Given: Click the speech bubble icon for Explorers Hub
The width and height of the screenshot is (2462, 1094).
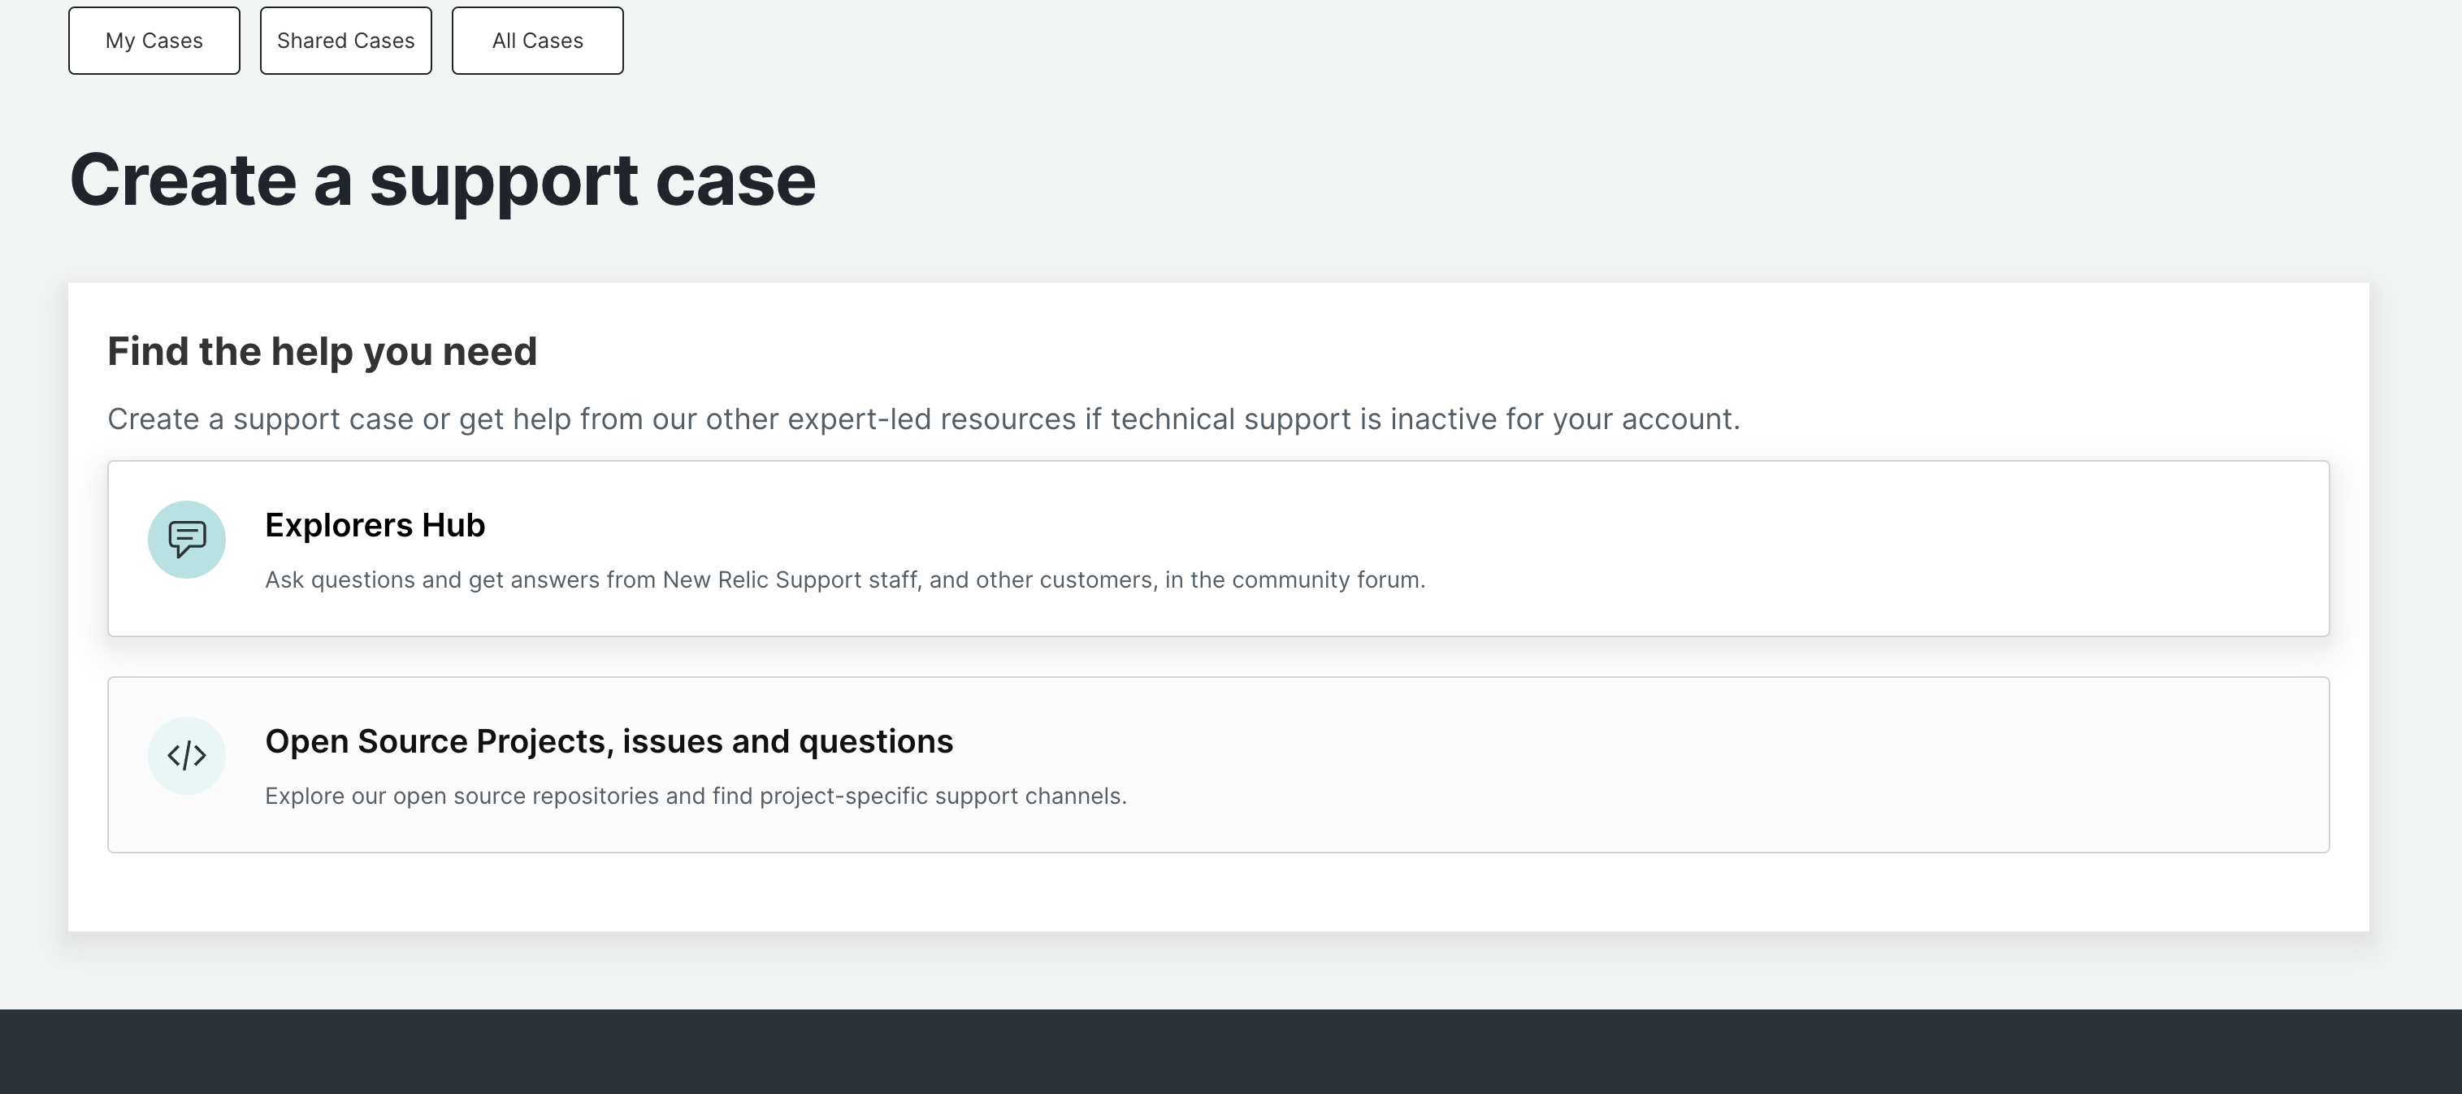Looking at the screenshot, I should click(186, 538).
